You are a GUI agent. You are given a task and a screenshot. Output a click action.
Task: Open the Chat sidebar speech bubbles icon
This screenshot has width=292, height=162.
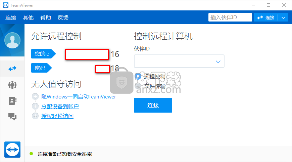[x=12, y=117]
